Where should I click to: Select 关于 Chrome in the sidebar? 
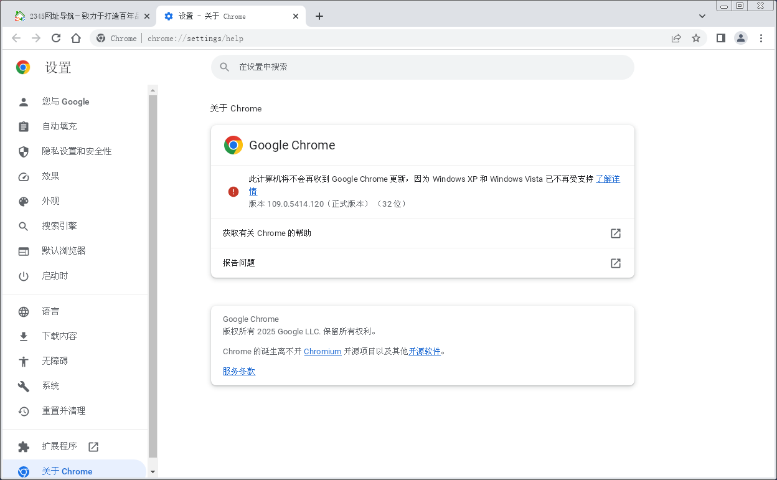(75, 470)
